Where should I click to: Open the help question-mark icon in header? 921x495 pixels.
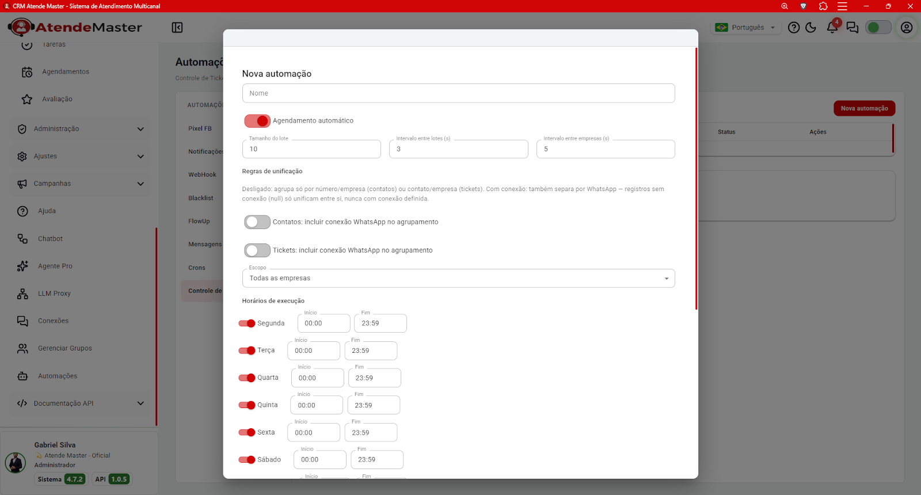point(794,28)
